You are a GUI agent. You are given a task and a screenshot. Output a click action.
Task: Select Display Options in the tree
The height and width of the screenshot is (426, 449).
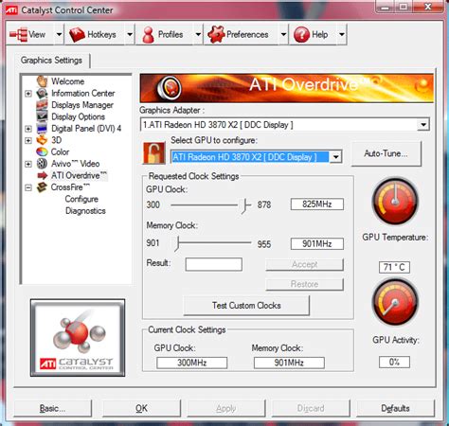click(78, 116)
